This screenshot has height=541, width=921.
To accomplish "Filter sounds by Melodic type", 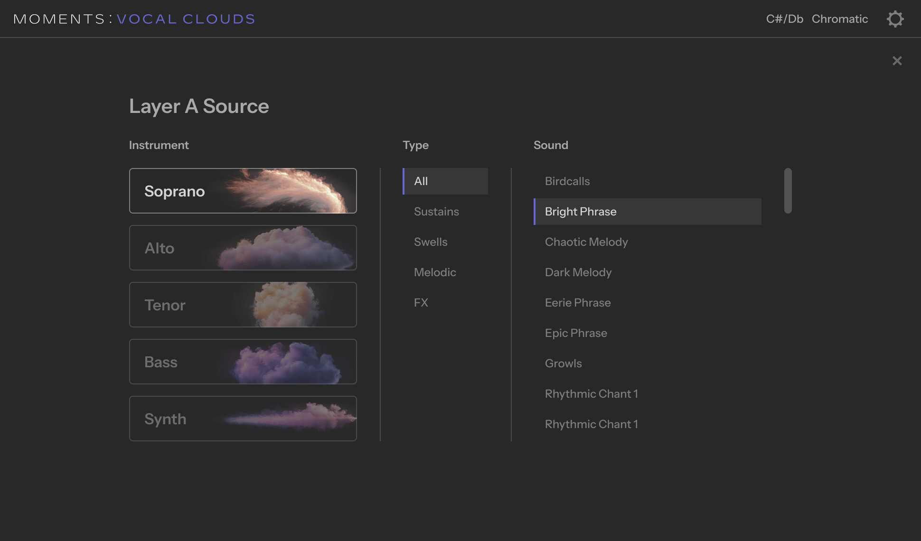I will (435, 272).
